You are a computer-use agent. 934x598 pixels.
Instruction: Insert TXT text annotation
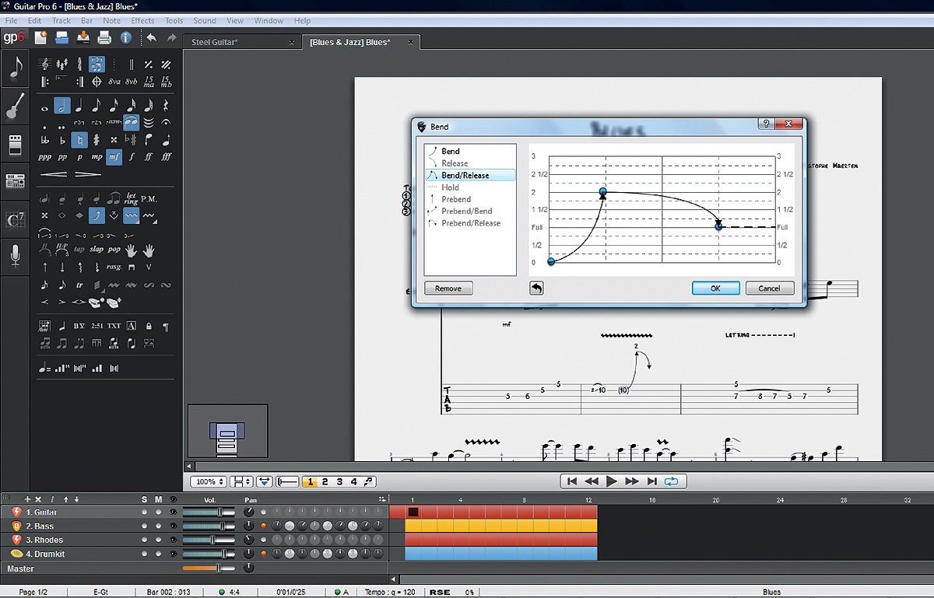tap(114, 326)
